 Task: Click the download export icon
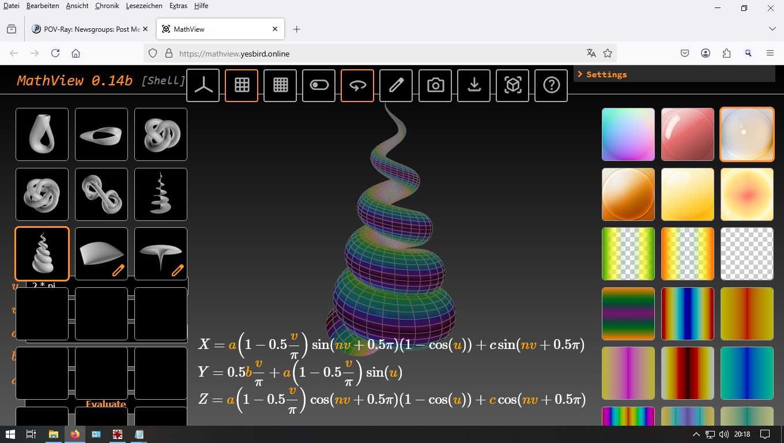point(474,85)
